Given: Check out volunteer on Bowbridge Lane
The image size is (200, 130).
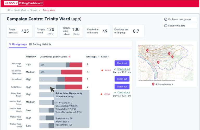Looking at the screenshot, I should 122,63.
